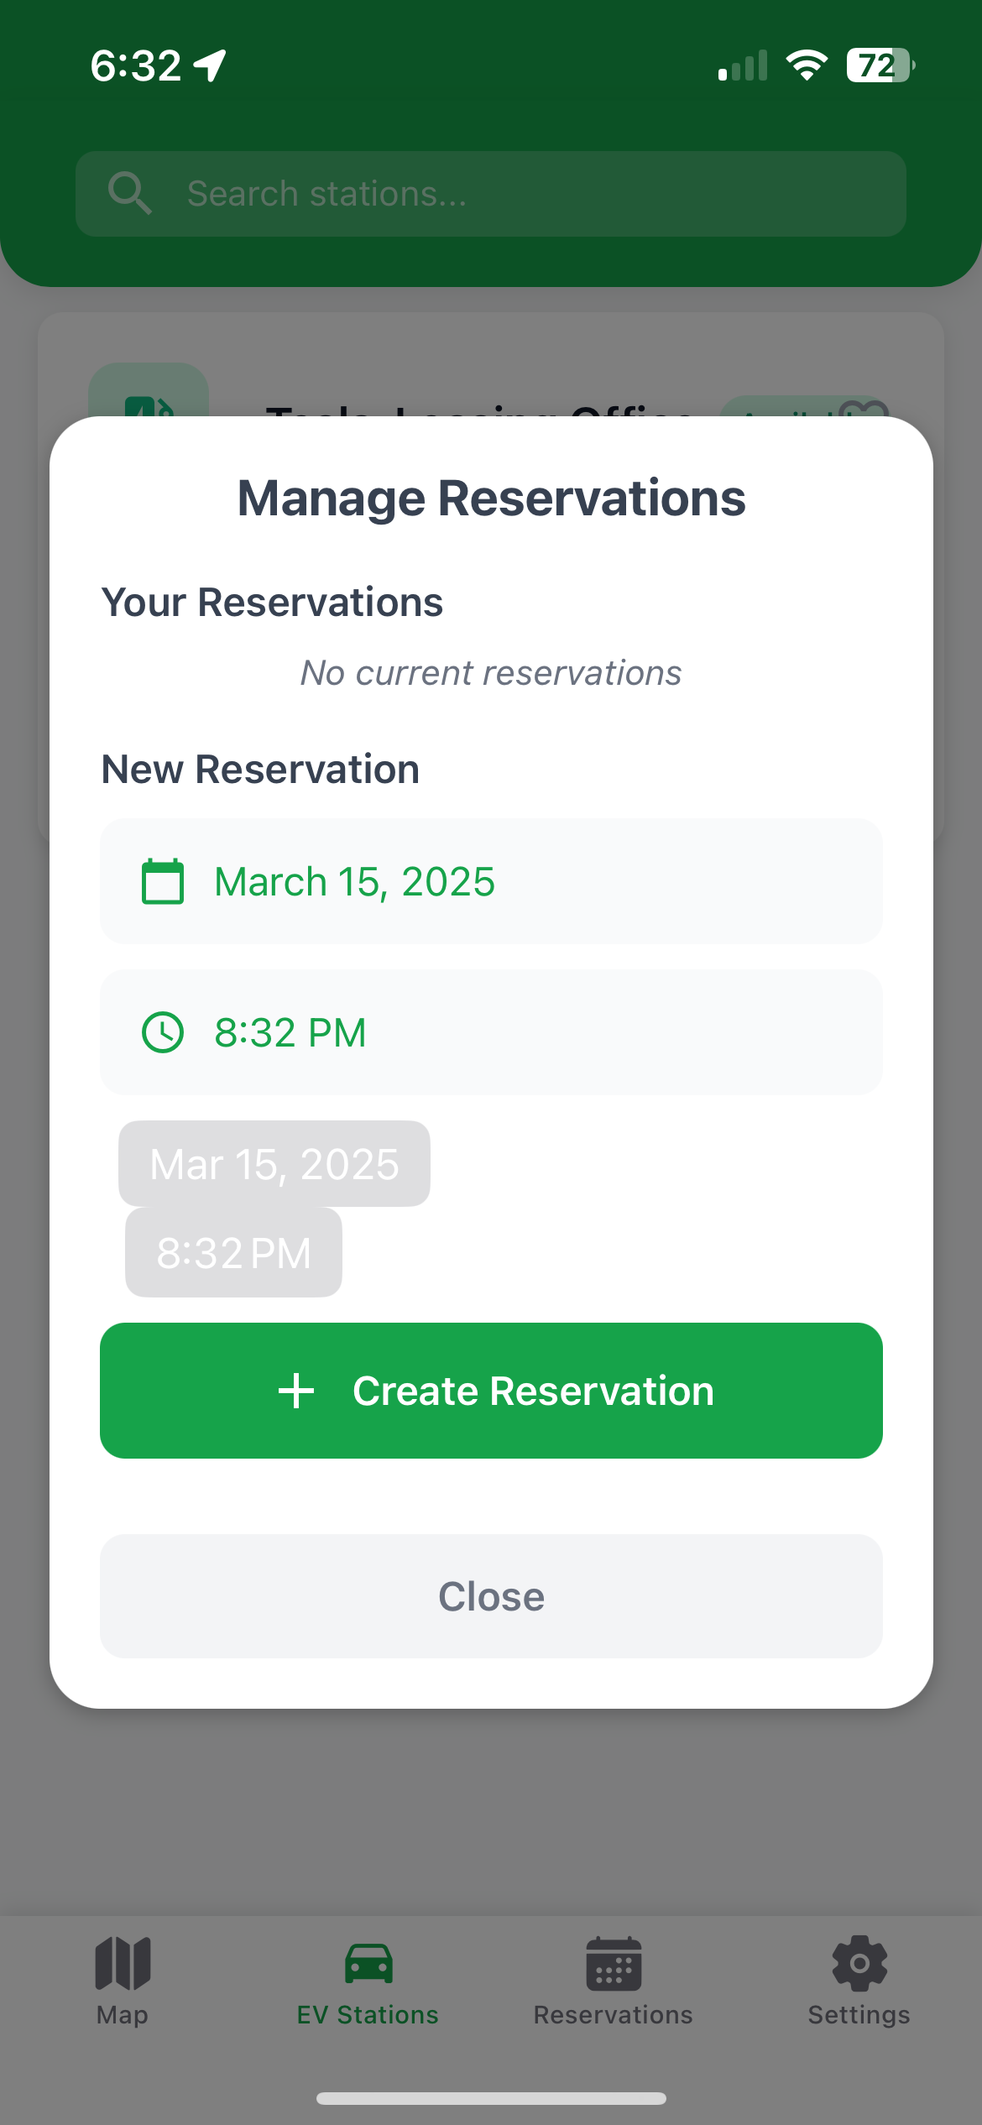Switch to the Map tab label
The height and width of the screenshot is (2125, 982).
point(123,2015)
